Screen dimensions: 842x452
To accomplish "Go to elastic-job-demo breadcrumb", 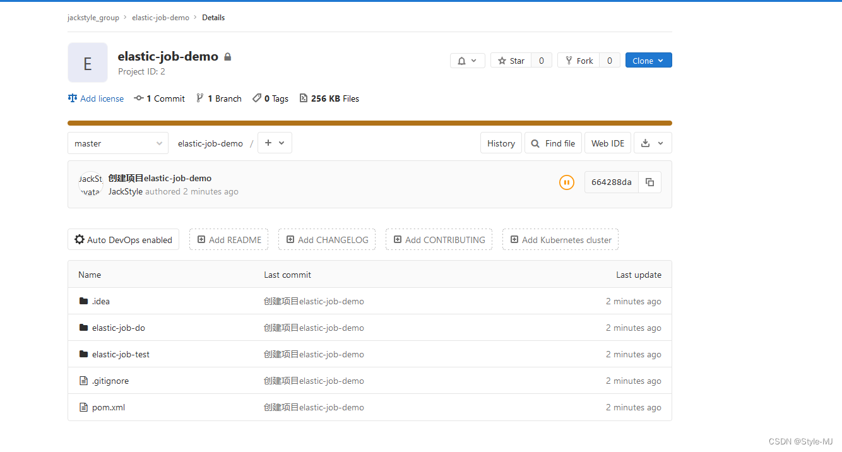I will (160, 18).
